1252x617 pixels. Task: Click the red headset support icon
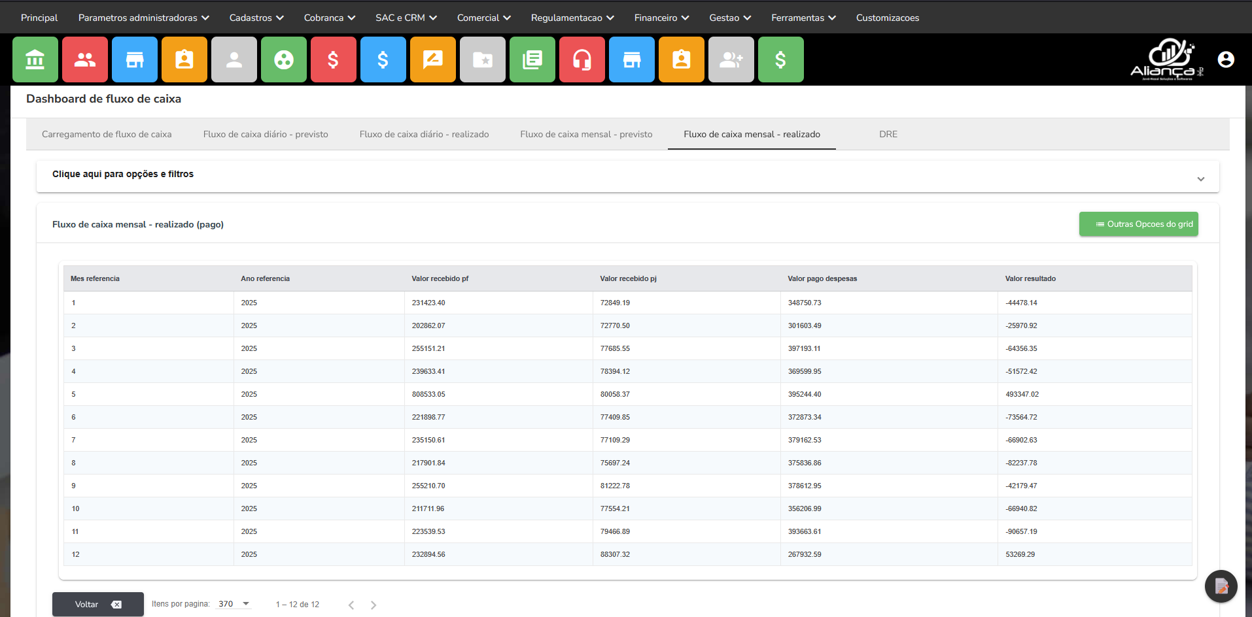[x=582, y=59]
